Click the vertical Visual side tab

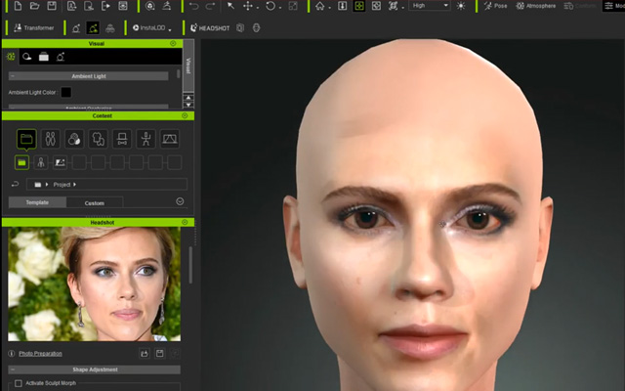[x=188, y=65]
